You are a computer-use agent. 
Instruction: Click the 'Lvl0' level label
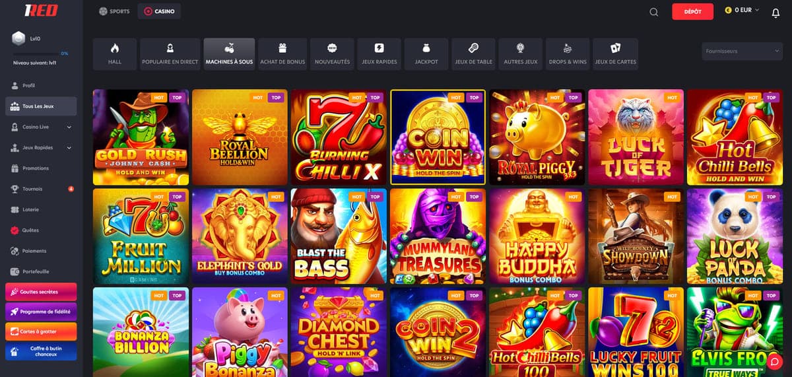pos(35,38)
